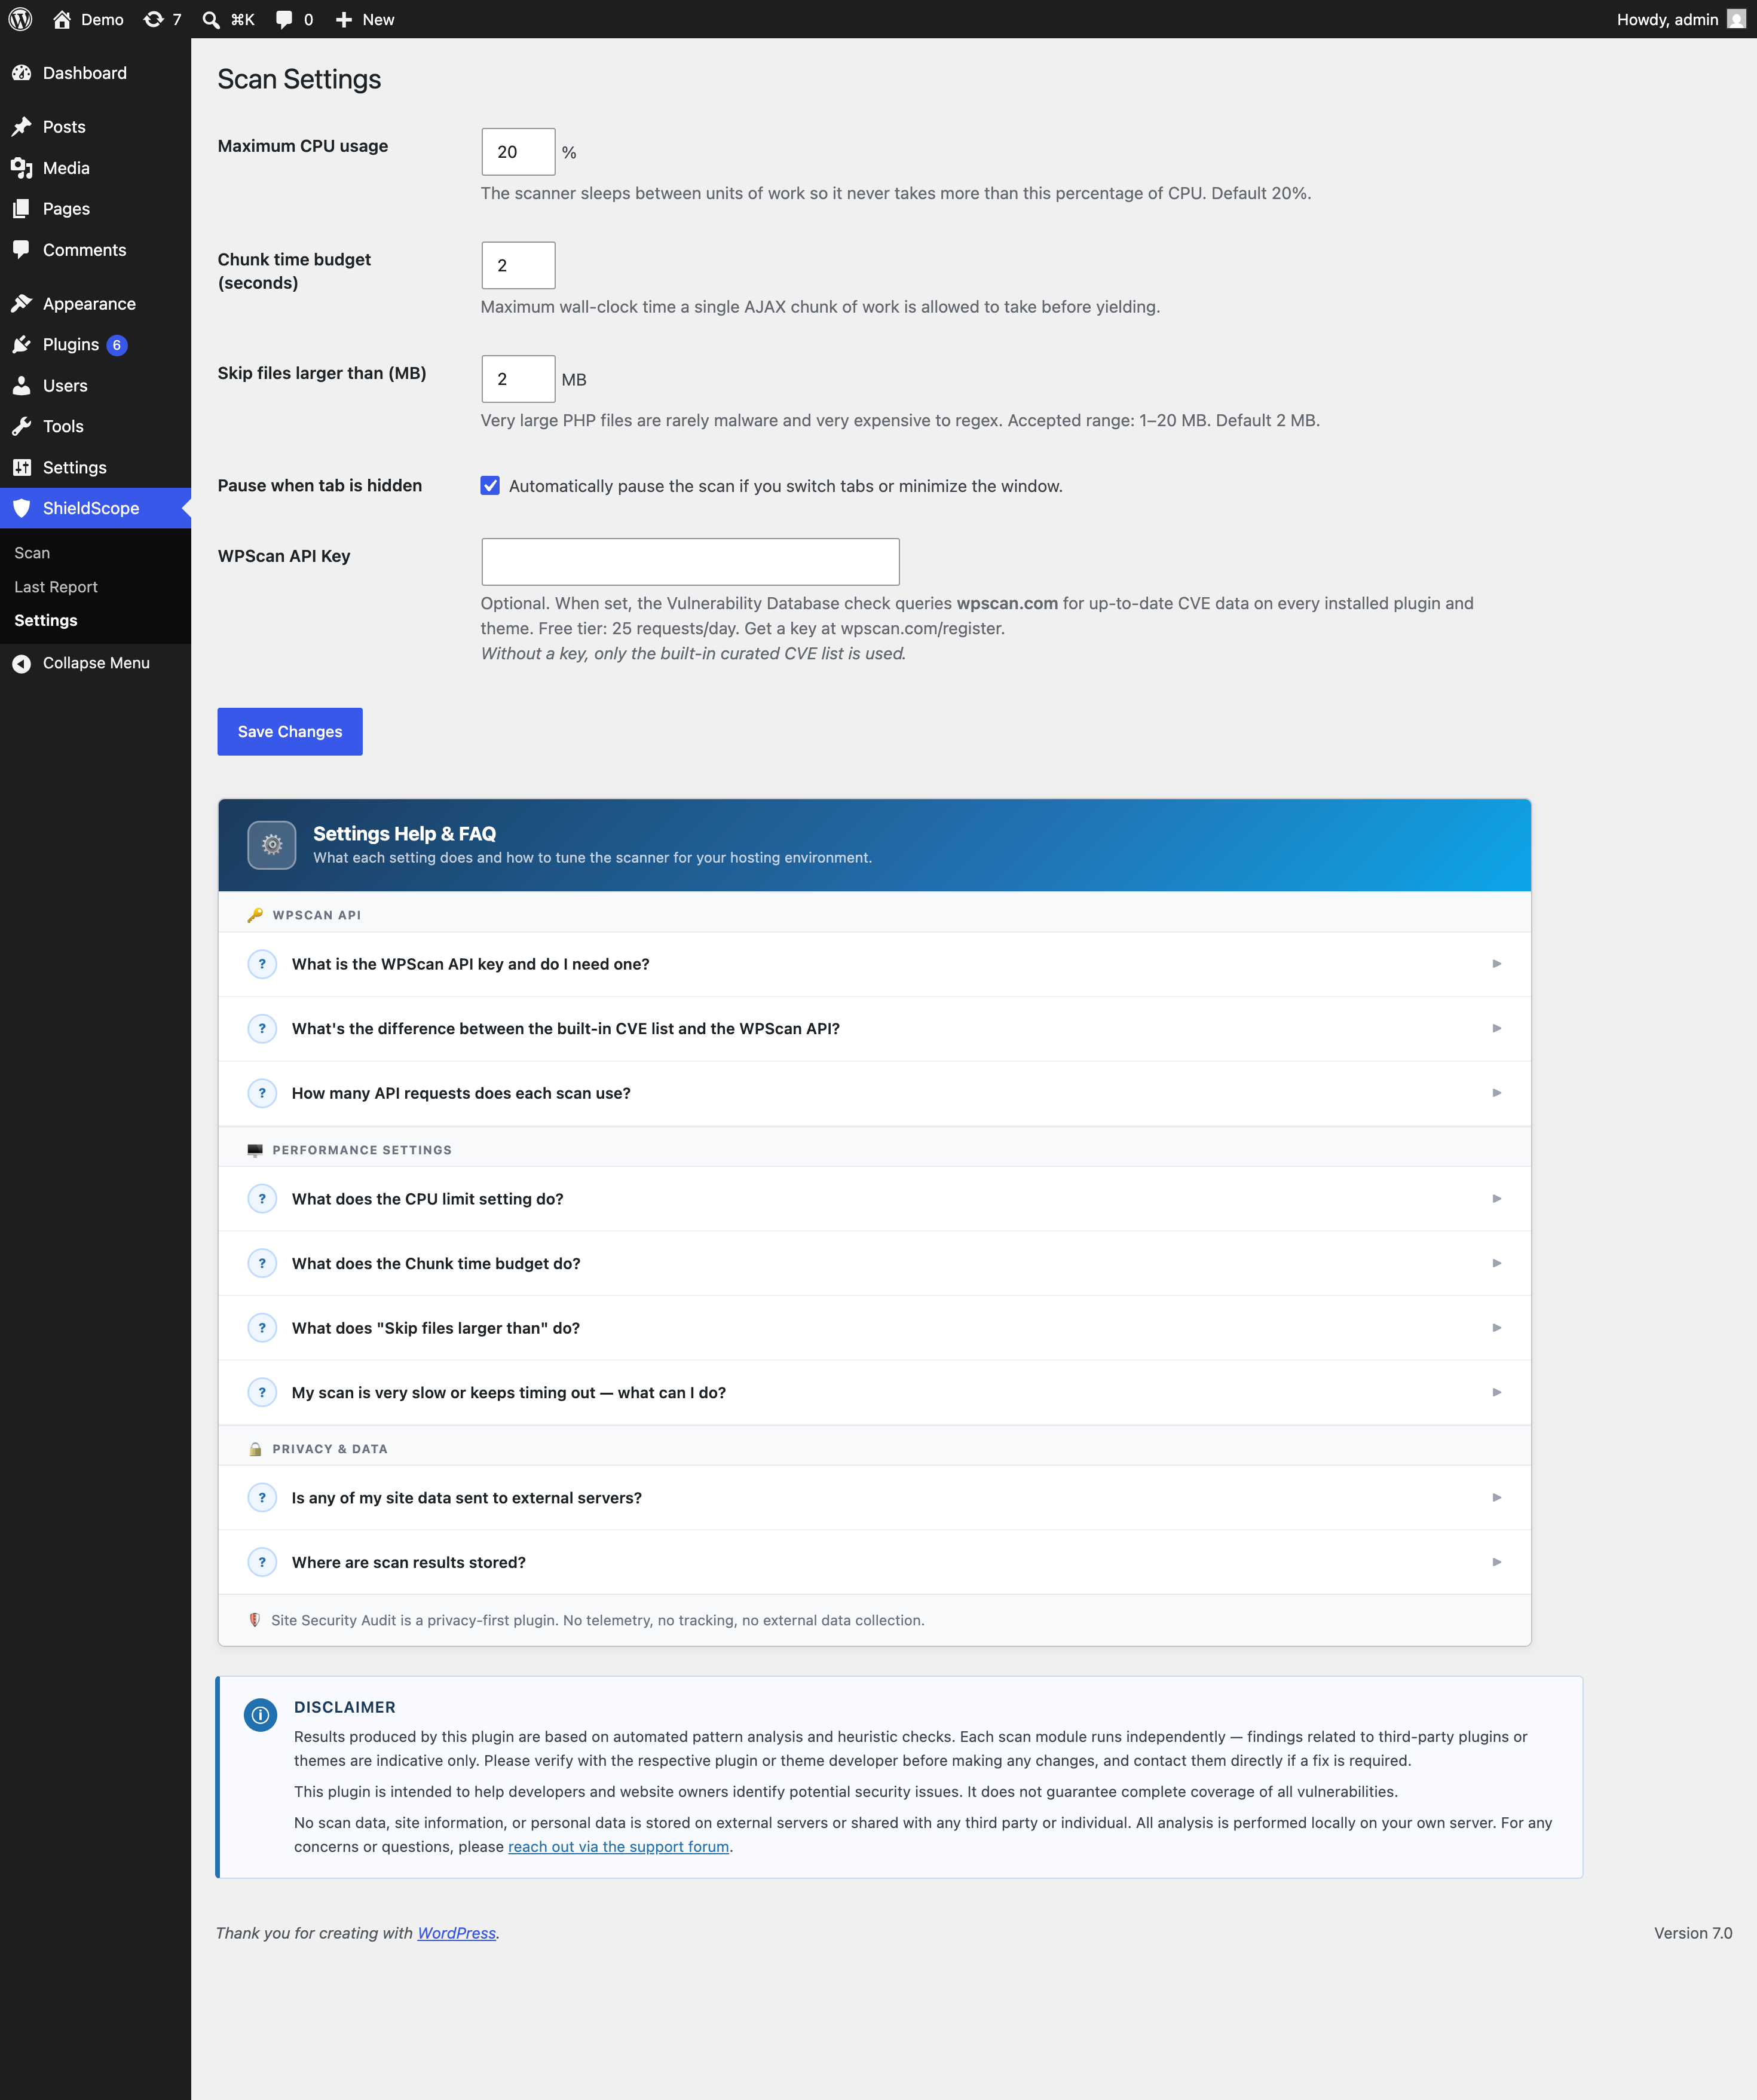Screen dimensions: 1757x2100
Task: Click the 'WPSCAN API' section heading
Action: 317,915
